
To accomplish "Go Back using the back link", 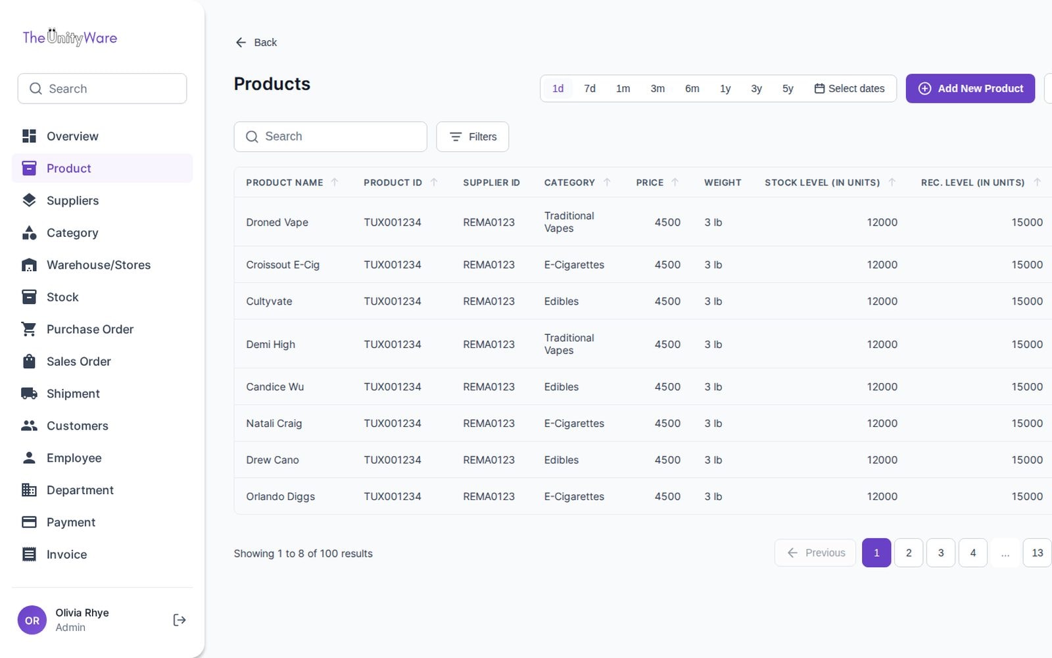I will (256, 42).
